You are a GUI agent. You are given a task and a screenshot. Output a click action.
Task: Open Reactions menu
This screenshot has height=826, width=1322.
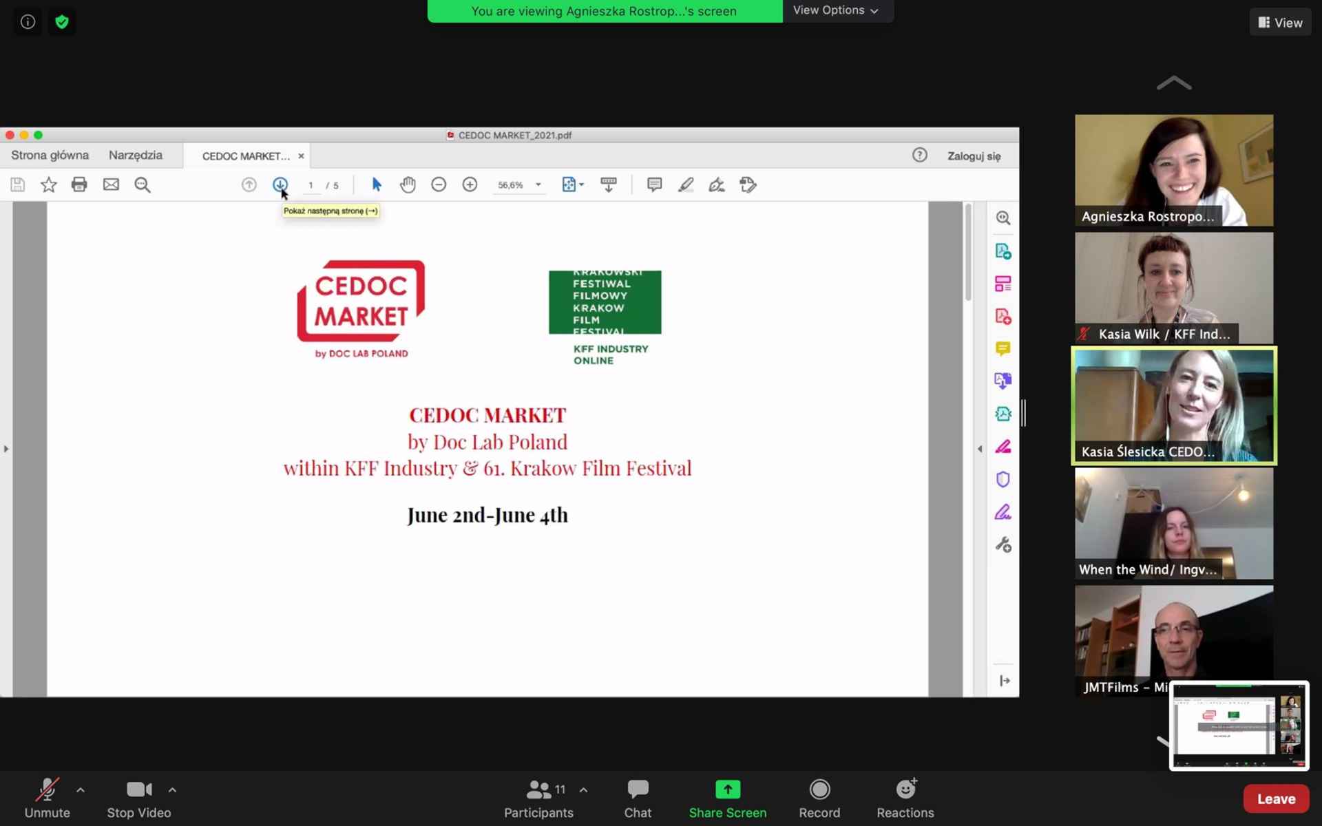[x=905, y=798]
